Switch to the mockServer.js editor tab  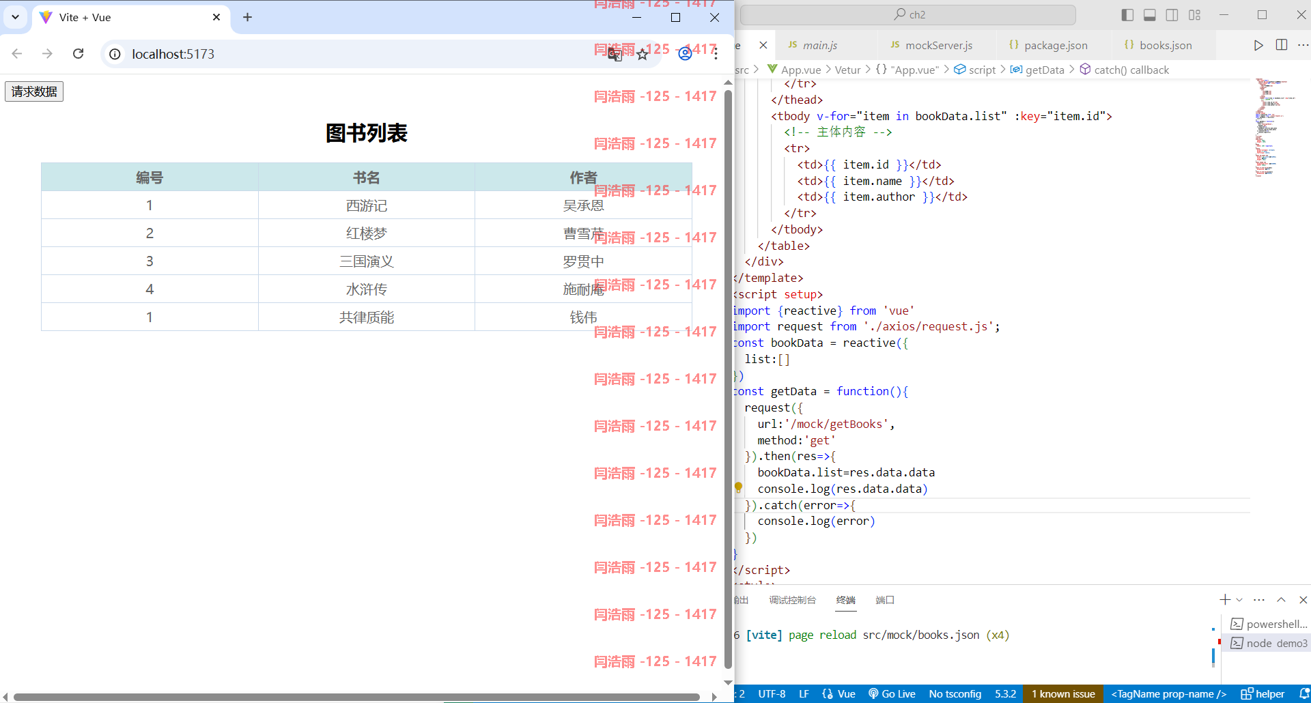click(938, 45)
